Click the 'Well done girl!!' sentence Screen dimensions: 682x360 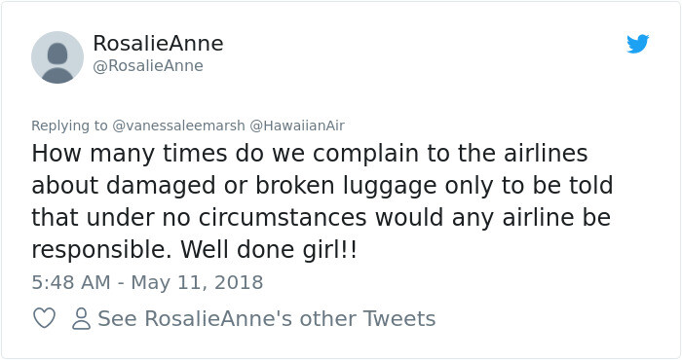pyautogui.click(x=268, y=250)
